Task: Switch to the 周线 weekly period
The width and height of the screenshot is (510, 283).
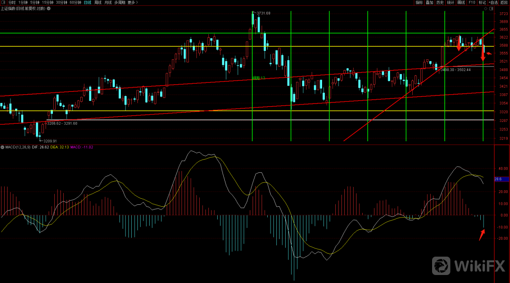Action: (98, 2)
